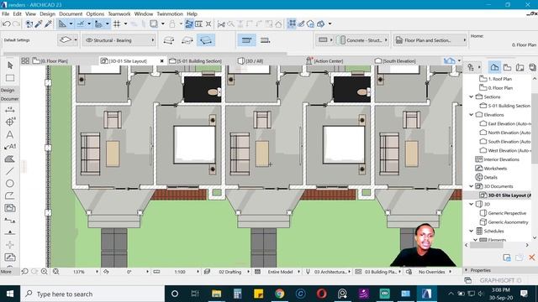Open the File menu
The height and width of the screenshot is (302, 538).
(6, 14)
